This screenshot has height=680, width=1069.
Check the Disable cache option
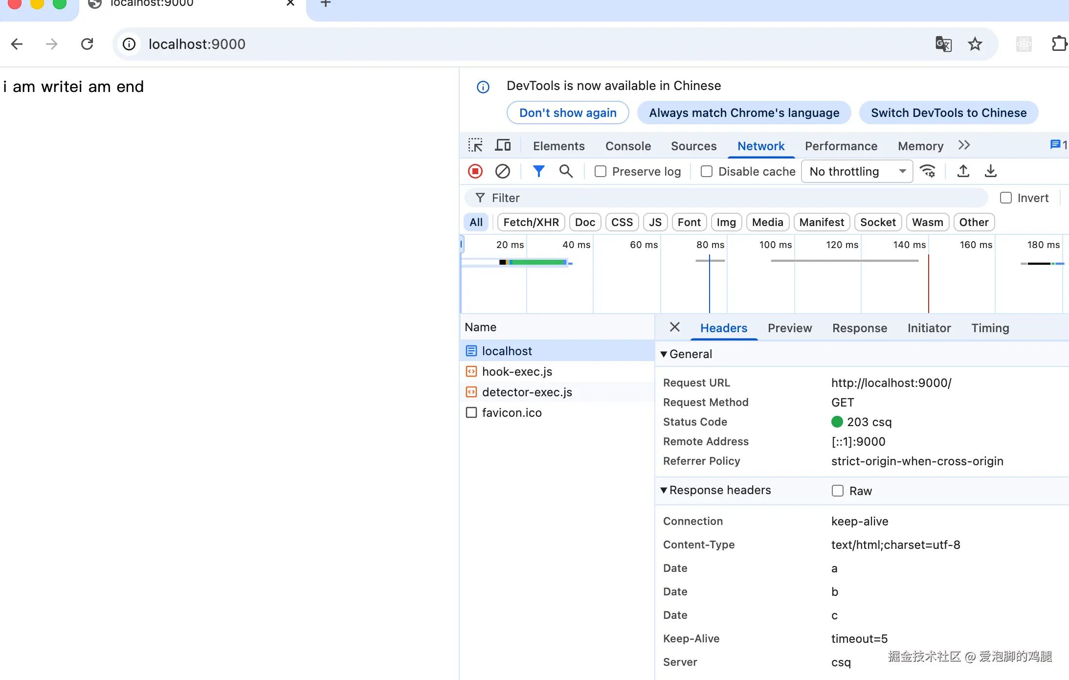point(707,171)
